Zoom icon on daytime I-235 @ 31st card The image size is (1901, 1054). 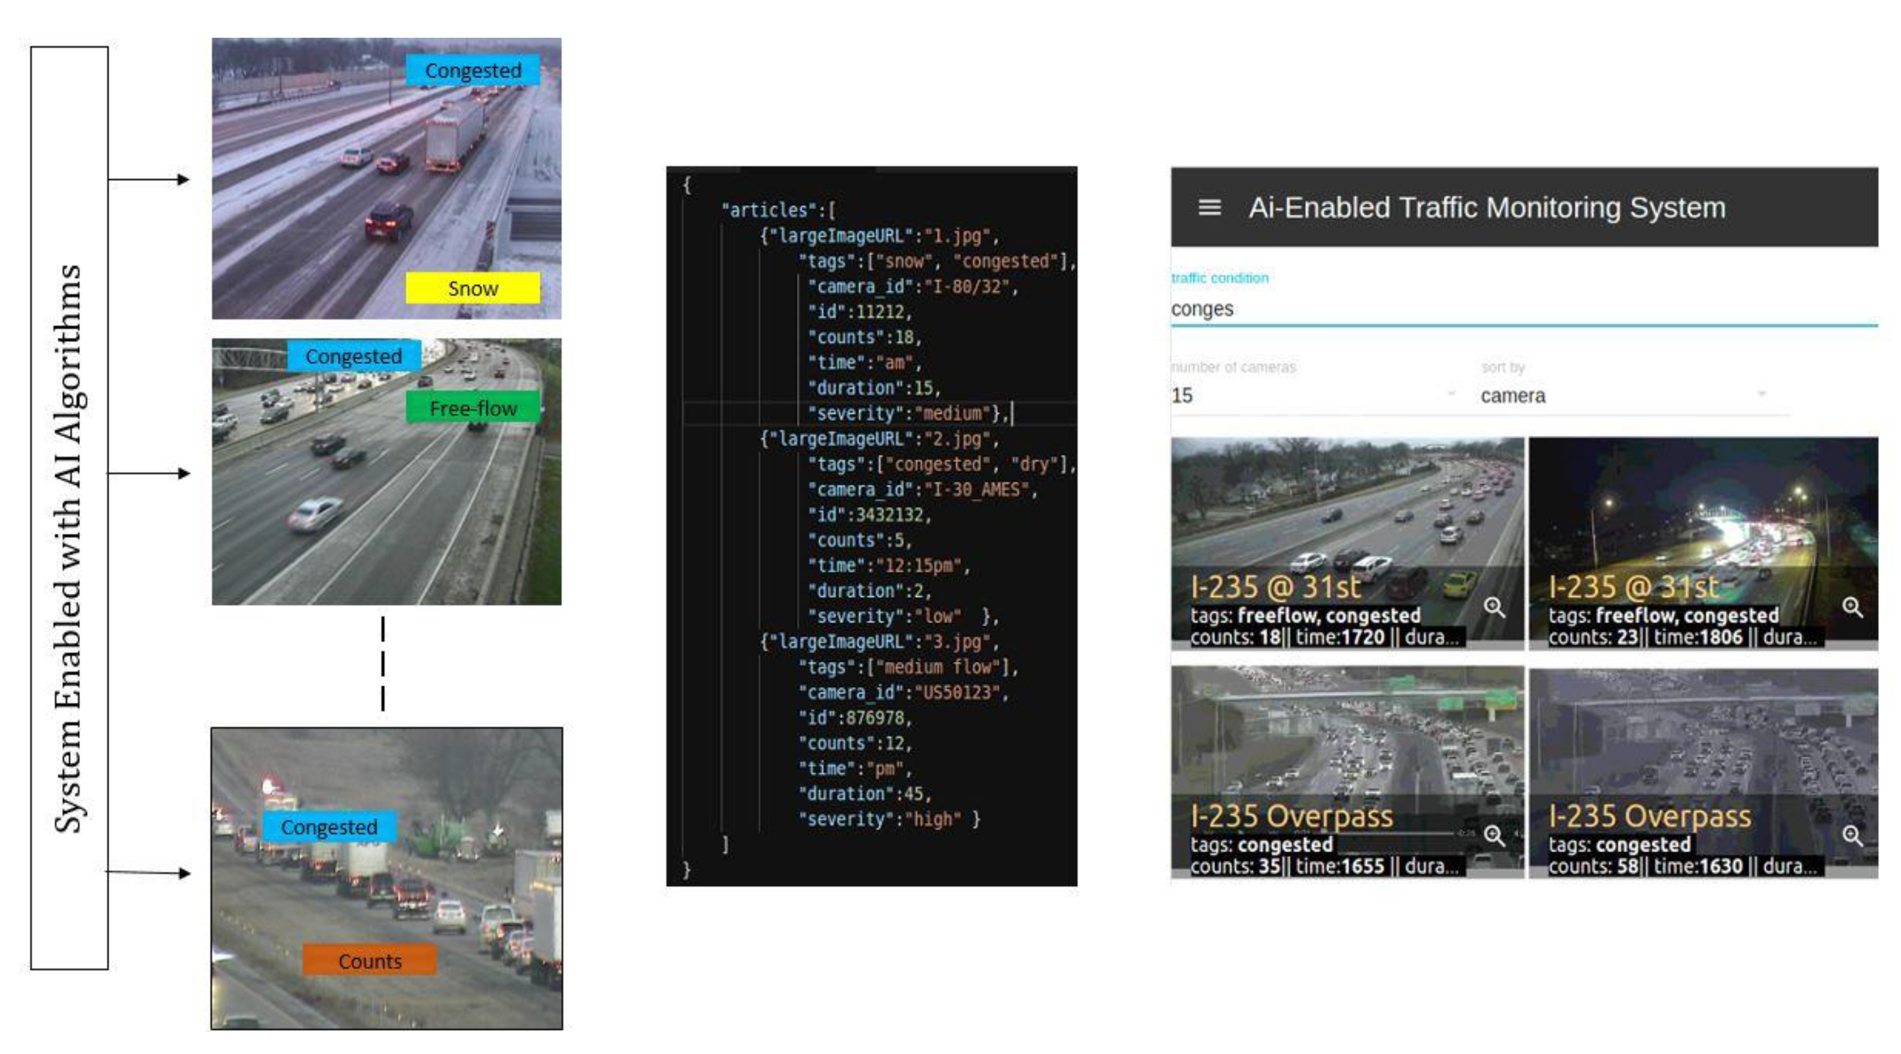point(1494,607)
